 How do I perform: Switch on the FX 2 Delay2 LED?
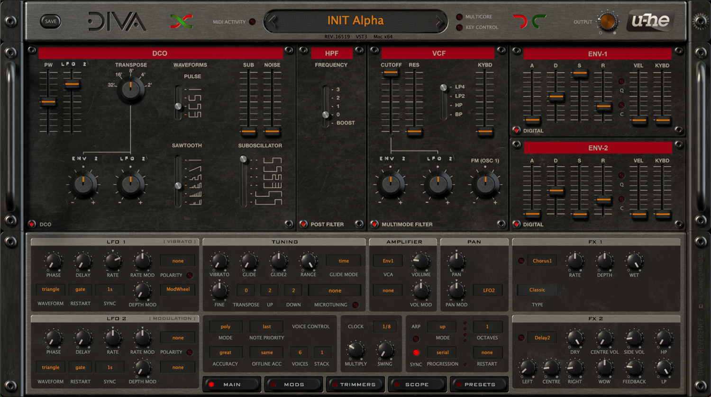click(x=521, y=338)
